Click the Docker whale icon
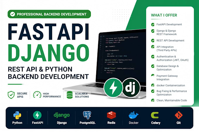This screenshot has width=199, height=132. 133,115
